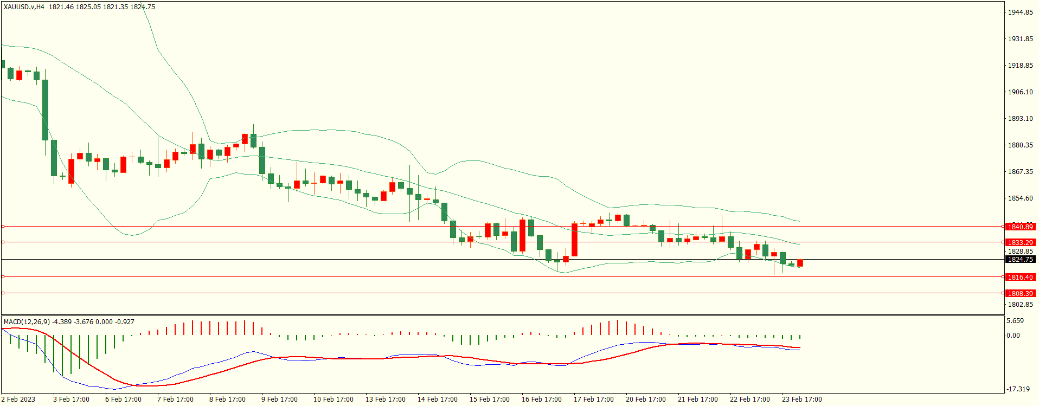Click the 1816.40 support level label

[1020, 277]
